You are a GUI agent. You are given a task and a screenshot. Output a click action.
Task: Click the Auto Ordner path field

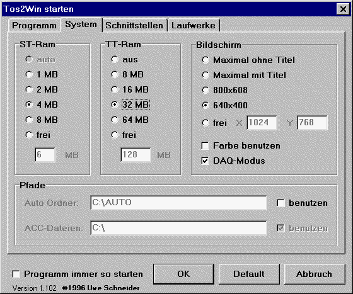tap(179, 203)
